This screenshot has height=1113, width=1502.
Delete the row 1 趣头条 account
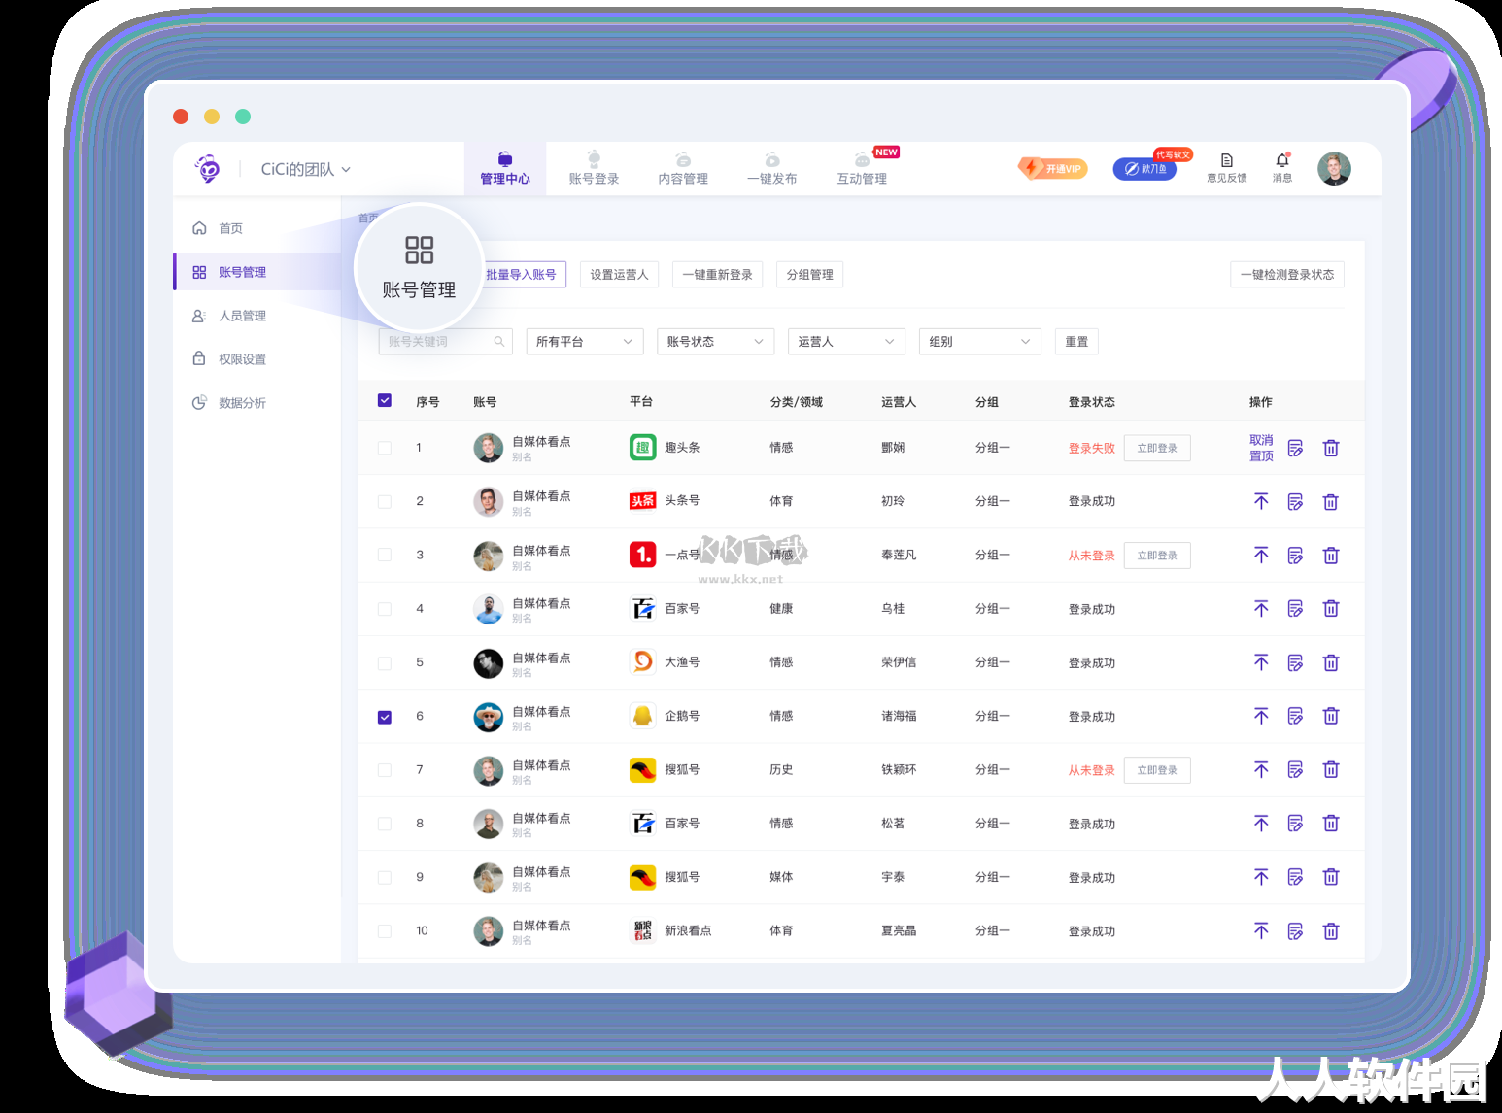click(1331, 448)
